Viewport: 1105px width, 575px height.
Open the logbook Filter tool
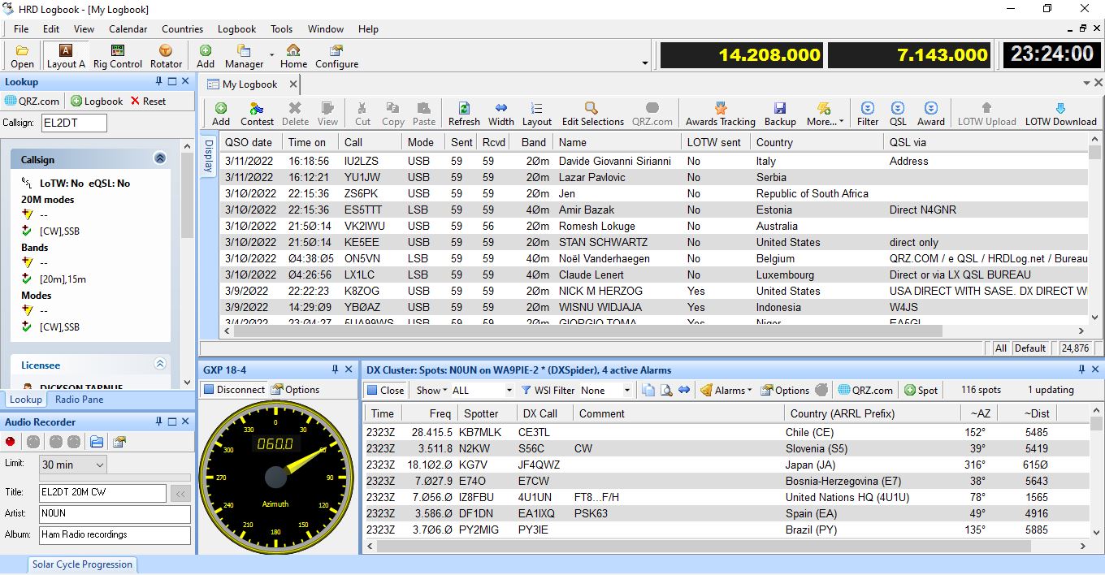click(868, 114)
